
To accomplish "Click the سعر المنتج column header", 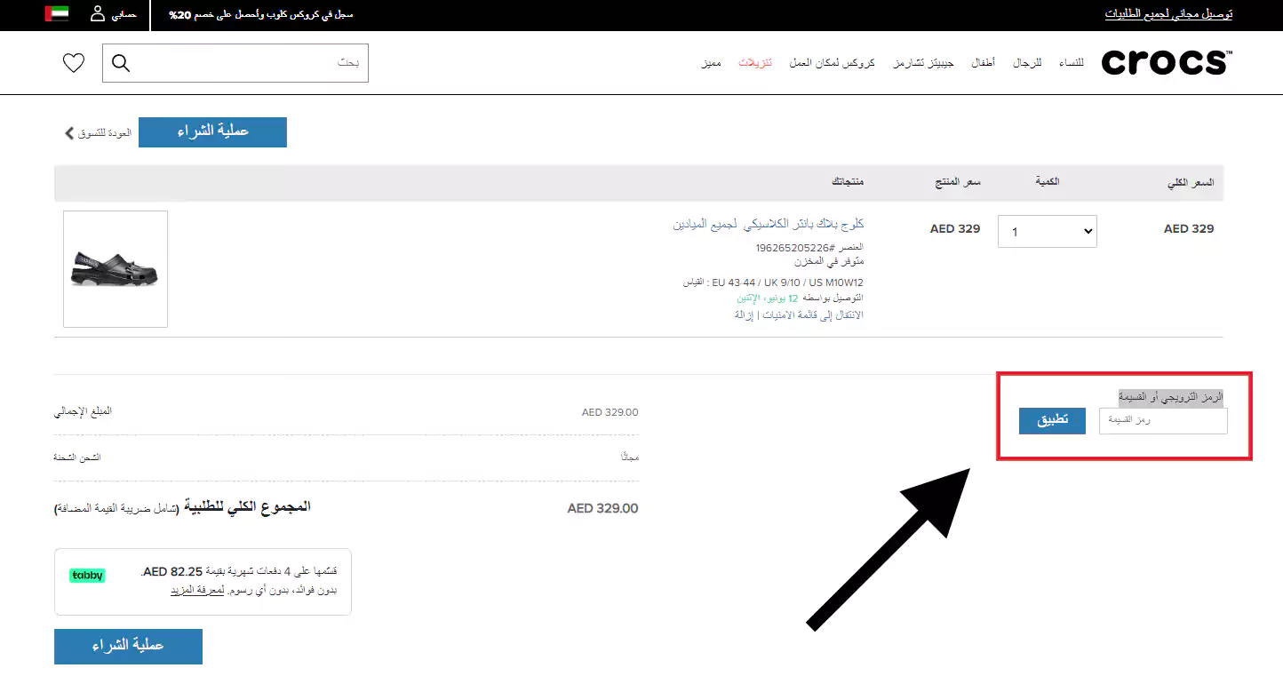I will click(956, 181).
